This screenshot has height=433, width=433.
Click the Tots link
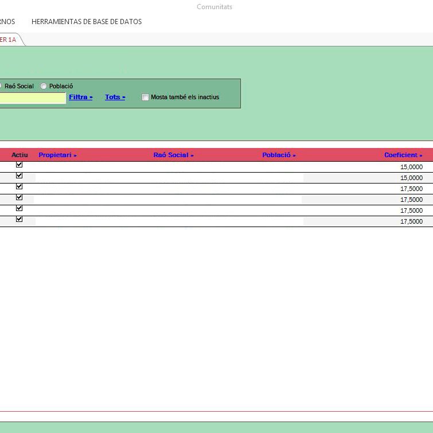[115, 97]
